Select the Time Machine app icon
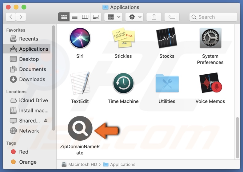Viewport: 243px width, 172px height. point(123,83)
